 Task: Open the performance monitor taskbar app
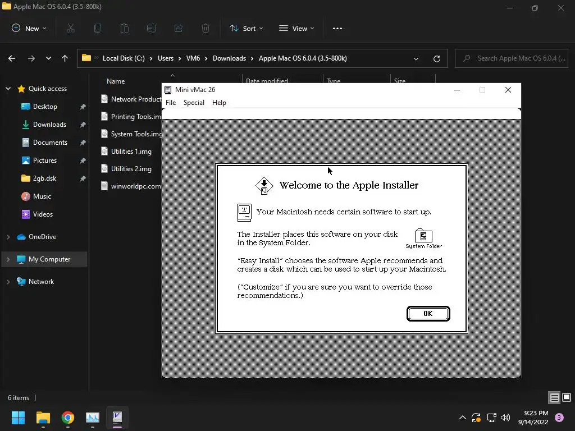pyautogui.click(x=93, y=418)
